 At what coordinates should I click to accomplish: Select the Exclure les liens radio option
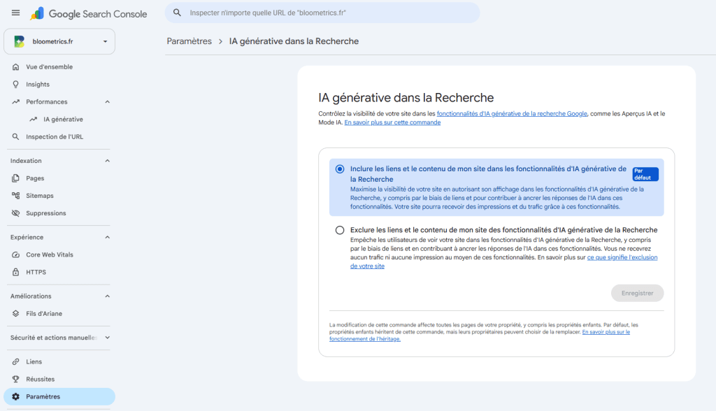tap(340, 230)
